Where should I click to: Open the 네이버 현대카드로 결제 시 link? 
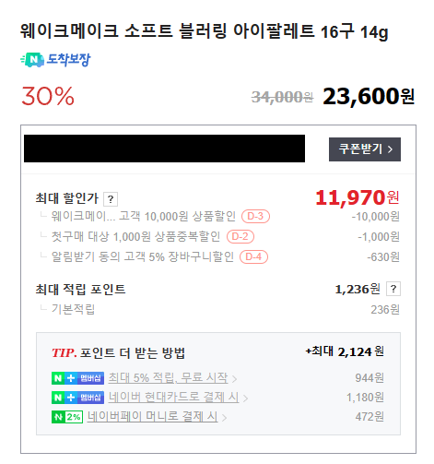click(x=173, y=398)
